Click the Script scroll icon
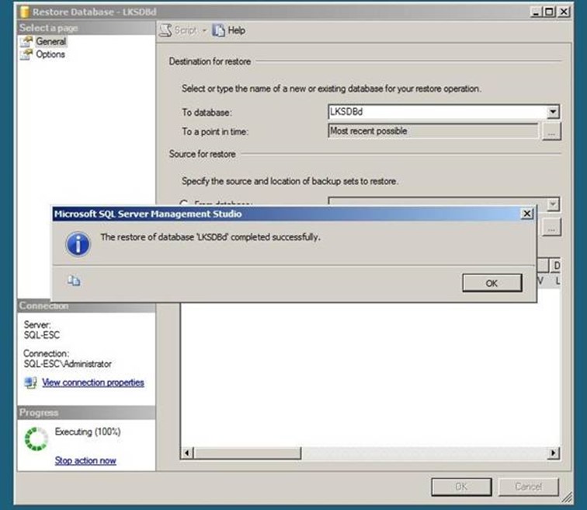The height and width of the screenshot is (510, 587). tap(166, 30)
